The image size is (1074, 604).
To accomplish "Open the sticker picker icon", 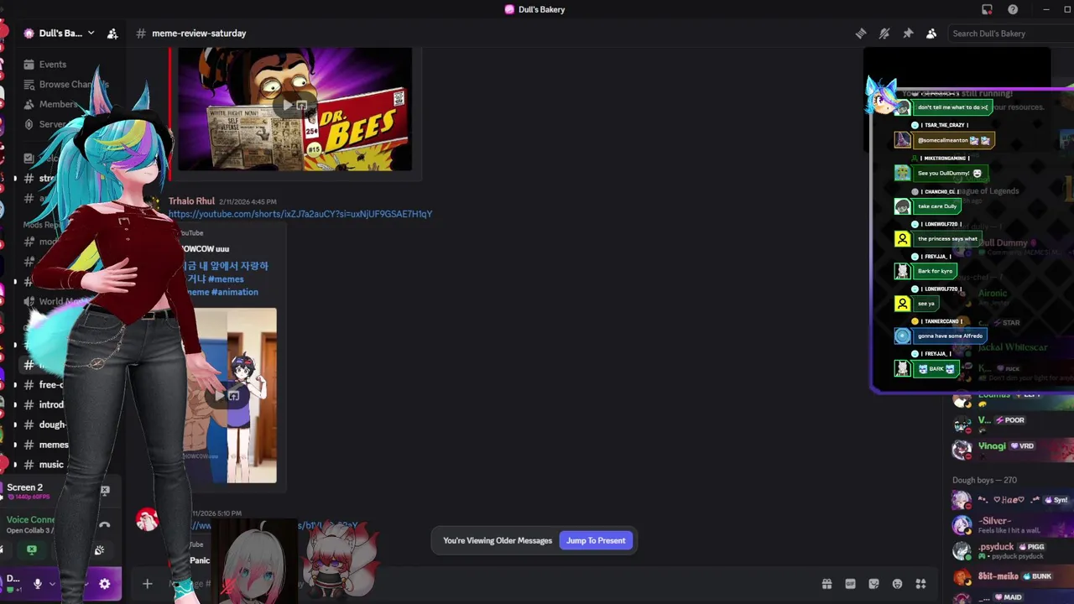I will (x=873, y=584).
